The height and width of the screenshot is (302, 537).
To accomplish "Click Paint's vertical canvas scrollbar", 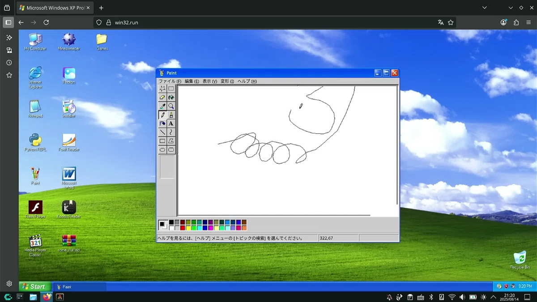I will (397, 145).
